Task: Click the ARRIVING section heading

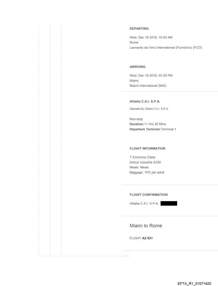Action: tap(137, 67)
